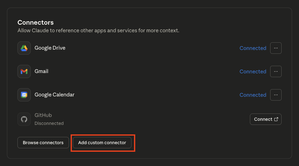Image resolution: width=299 pixels, height=166 pixels.
Task: Select the Google Drive connector name
Action: point(50,48)
